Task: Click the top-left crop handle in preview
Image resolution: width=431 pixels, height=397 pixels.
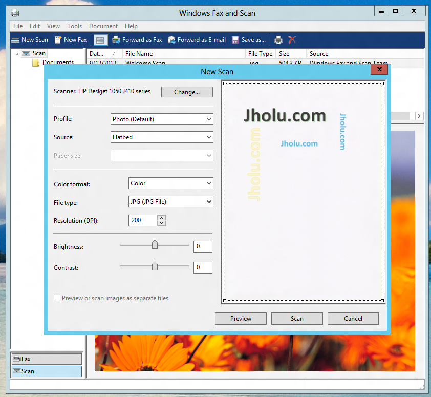Action: 225,83
